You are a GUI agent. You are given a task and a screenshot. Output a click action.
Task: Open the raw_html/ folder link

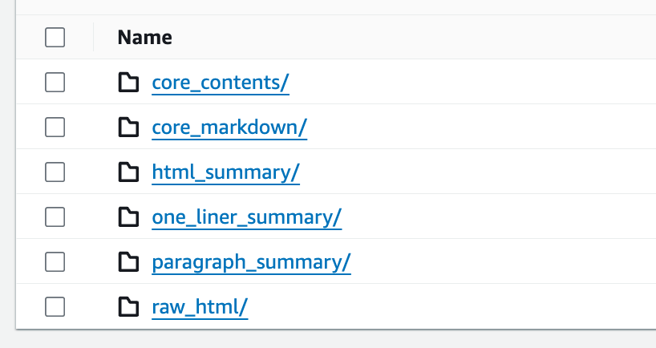pyautogui.click(x=200, y=307)
